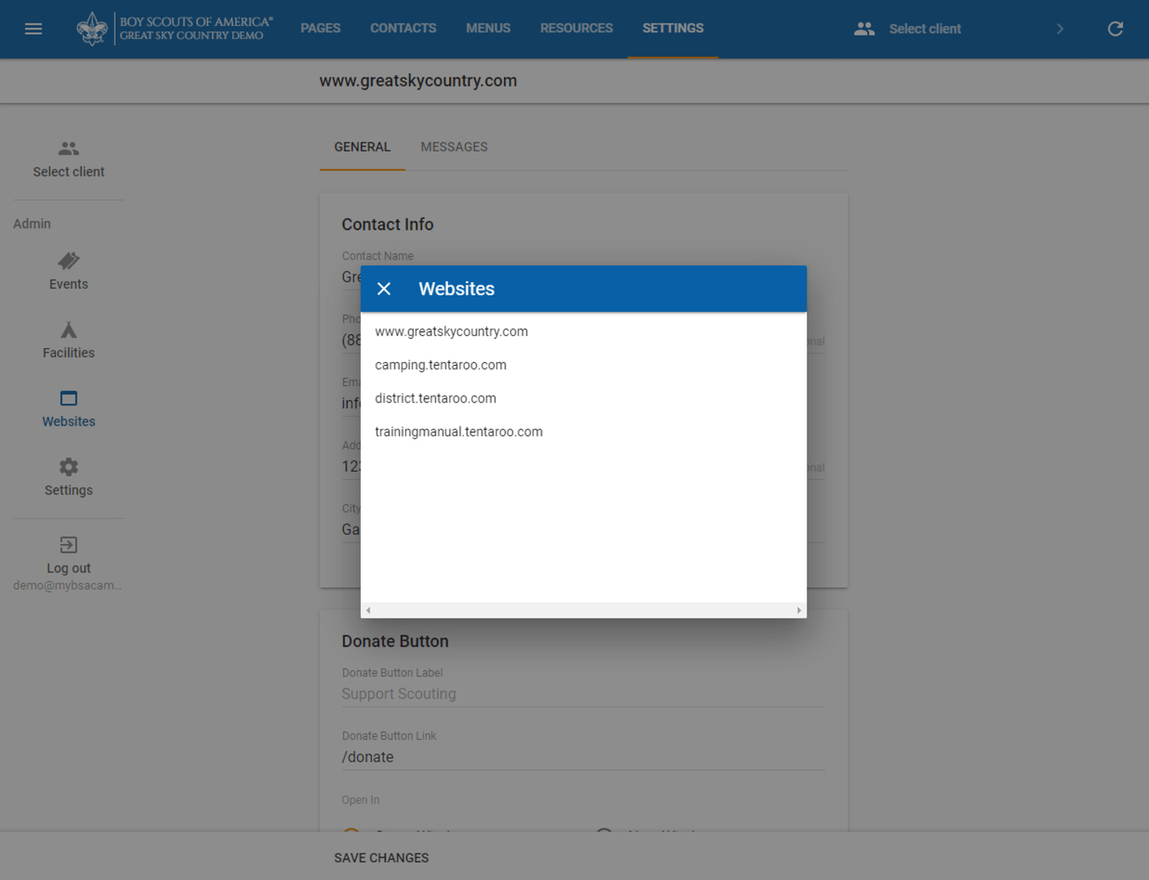Click the Boy Scouts of America logo

tap(175, 29)
